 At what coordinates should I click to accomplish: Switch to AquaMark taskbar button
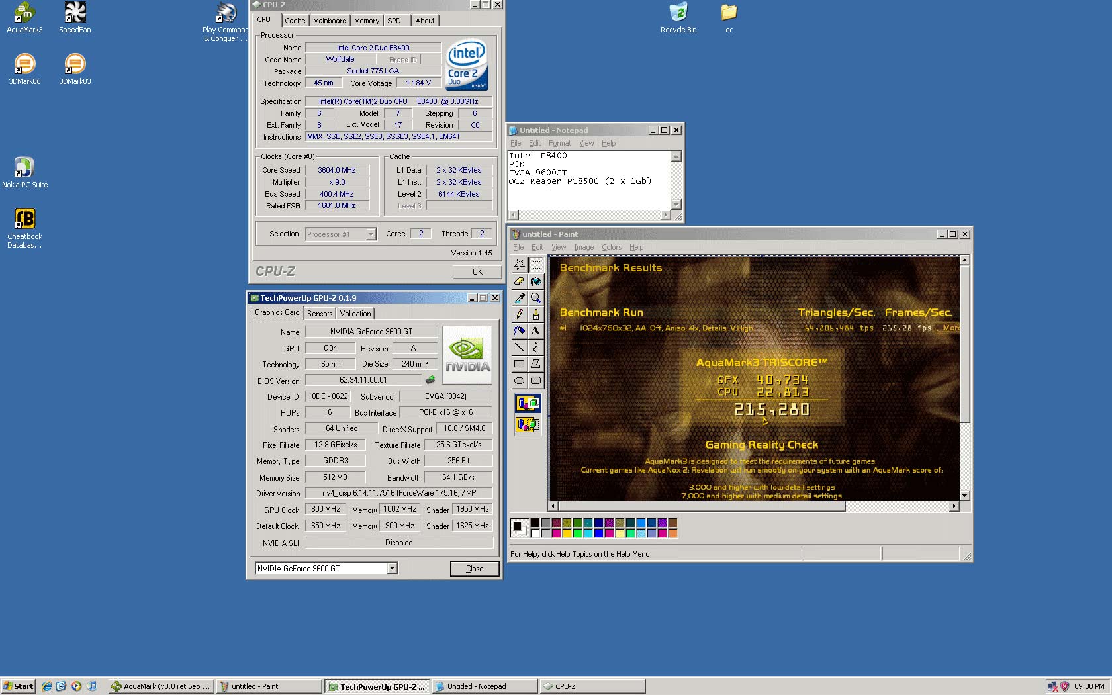click(161, 686)
